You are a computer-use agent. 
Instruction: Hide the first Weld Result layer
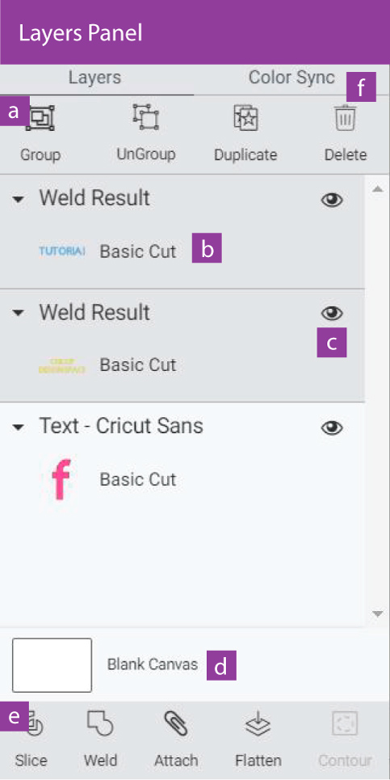click(333, 200)
